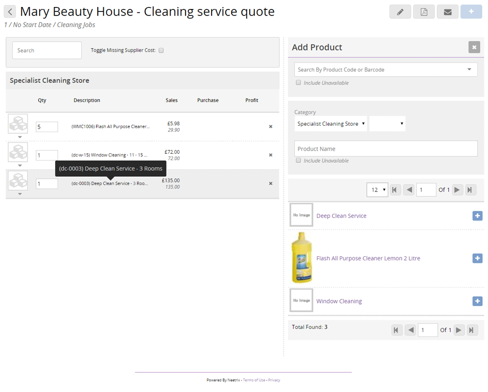This screenshot has height=392, width=488.
Task: Add Flash All Purpose Cleaner with plus icon
Action: 477,258
